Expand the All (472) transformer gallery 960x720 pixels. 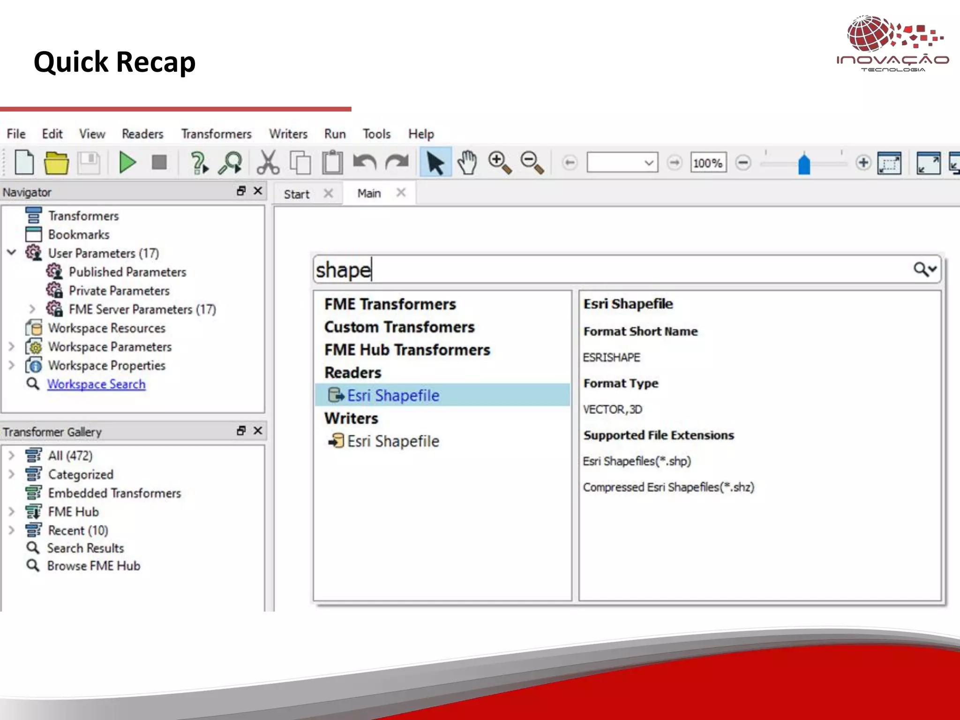(x=12, y=455)
